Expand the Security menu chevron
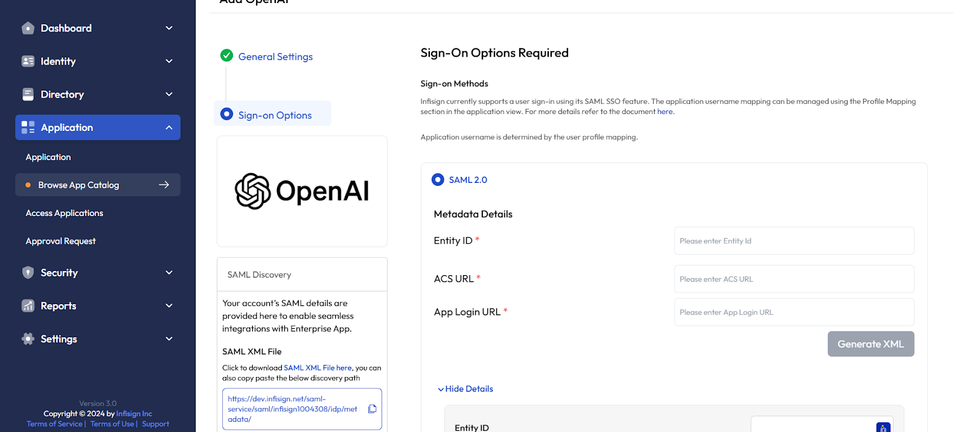This screenshot has height=432, width=966. click(x=169, y=273)
